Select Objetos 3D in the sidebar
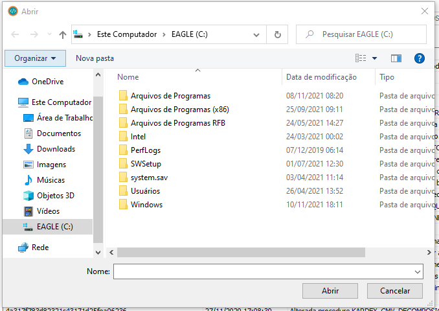This screenshot has width=439, height=311. 55,196
